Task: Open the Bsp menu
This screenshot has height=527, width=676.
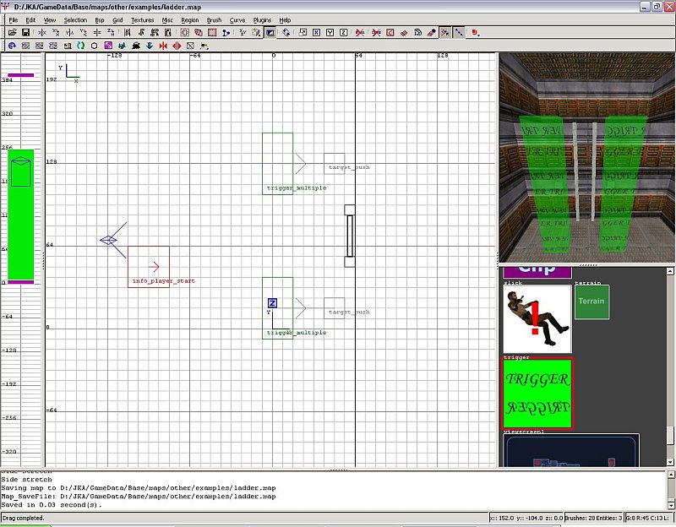Action: tap(100, 19)
